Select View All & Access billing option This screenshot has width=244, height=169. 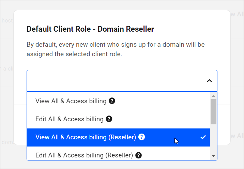71,101
